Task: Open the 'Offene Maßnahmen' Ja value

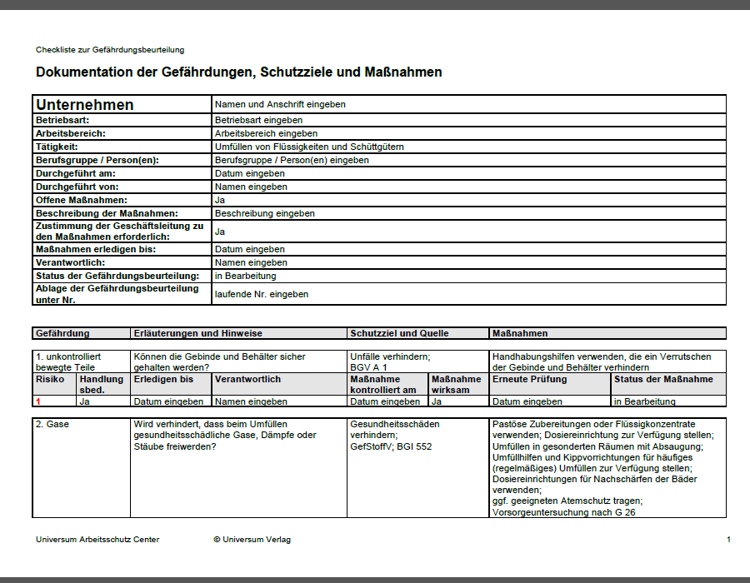Action: pos(468,200)
